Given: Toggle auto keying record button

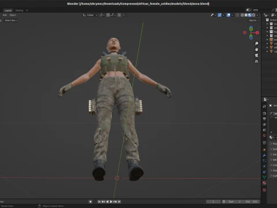Looking at the screenshot, I should pyautogui.click(x=91, y=202).
